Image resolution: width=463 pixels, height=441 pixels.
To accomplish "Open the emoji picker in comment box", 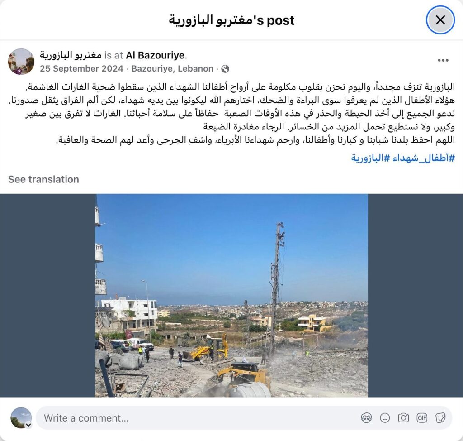I will coord(385,418).
